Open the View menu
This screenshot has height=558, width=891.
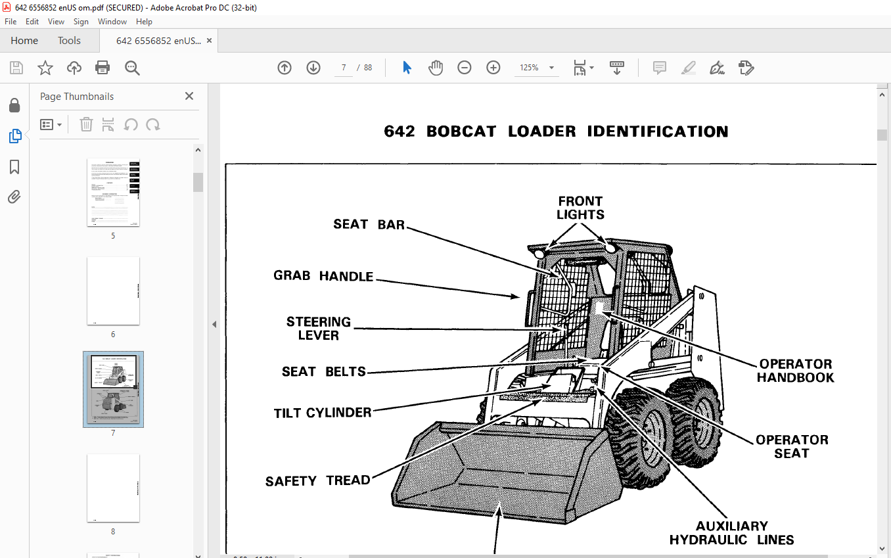pyautogui.click(x=57, y=22)
